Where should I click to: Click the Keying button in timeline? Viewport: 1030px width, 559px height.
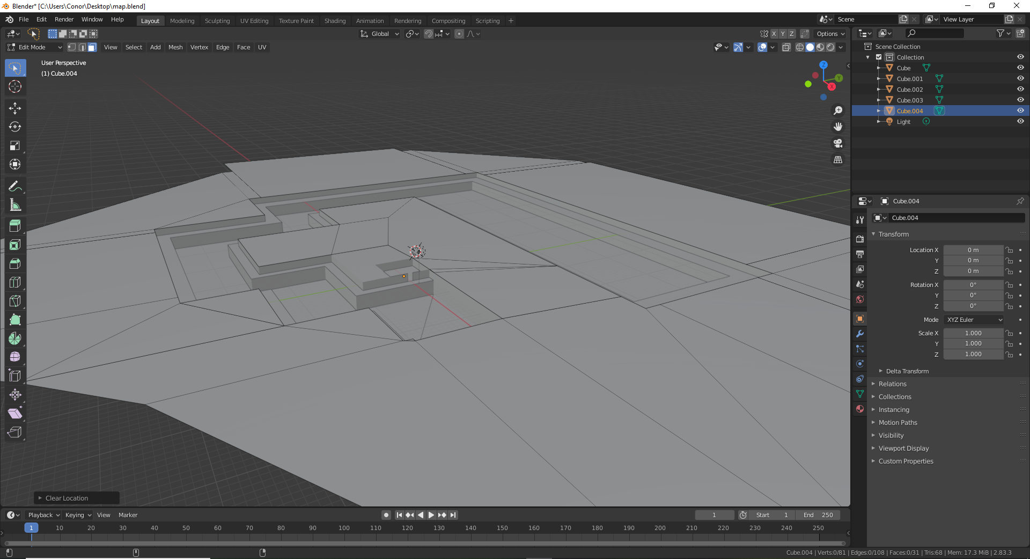[x=78, y=515]
